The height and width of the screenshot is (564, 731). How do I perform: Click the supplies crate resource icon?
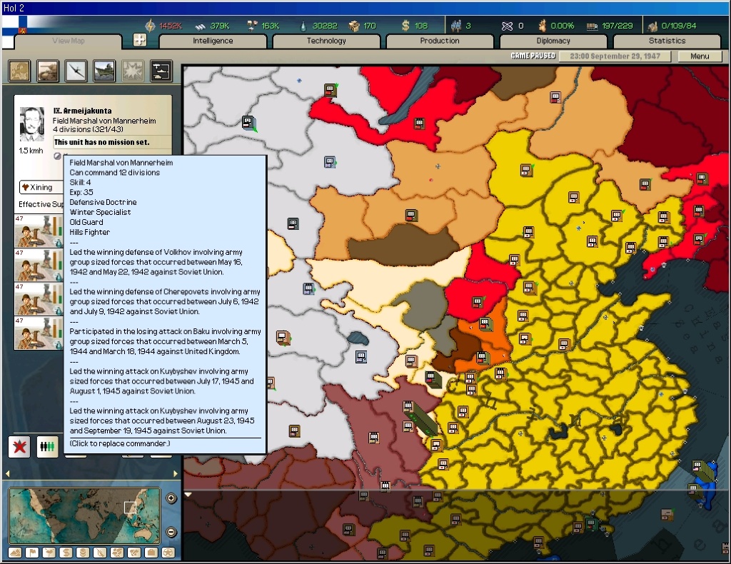point(354,26)
